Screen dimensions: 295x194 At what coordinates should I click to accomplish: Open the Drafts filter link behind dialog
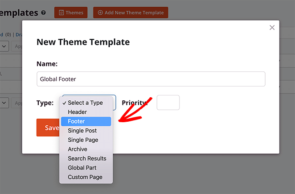(x=19, y=34)
